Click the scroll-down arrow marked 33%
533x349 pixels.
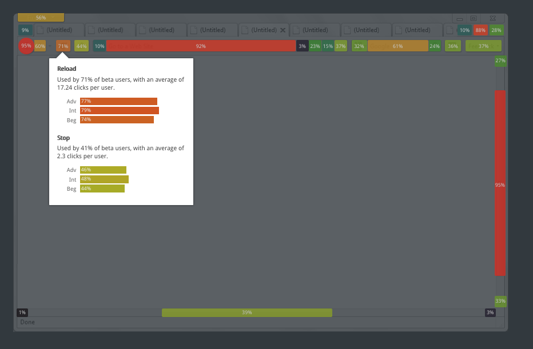point(500,301)
